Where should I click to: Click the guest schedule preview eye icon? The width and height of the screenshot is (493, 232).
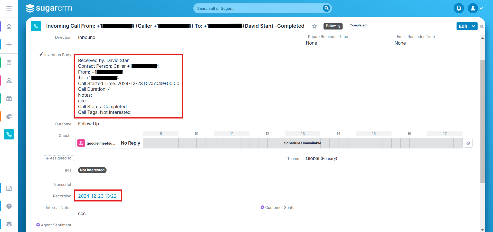[x=468, y=143]
